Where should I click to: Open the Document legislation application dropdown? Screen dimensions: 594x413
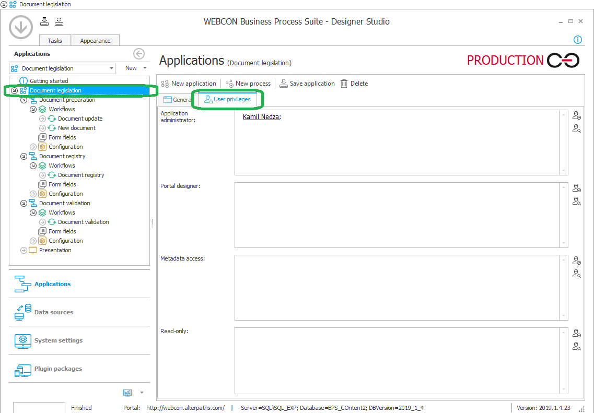click(x=111, y=68)
